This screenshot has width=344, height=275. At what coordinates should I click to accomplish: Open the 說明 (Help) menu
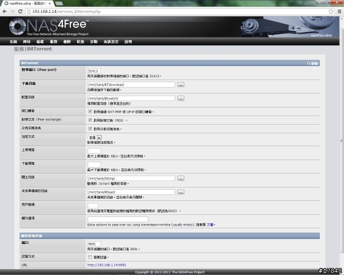pyautogui.click(x=128, y=42)
